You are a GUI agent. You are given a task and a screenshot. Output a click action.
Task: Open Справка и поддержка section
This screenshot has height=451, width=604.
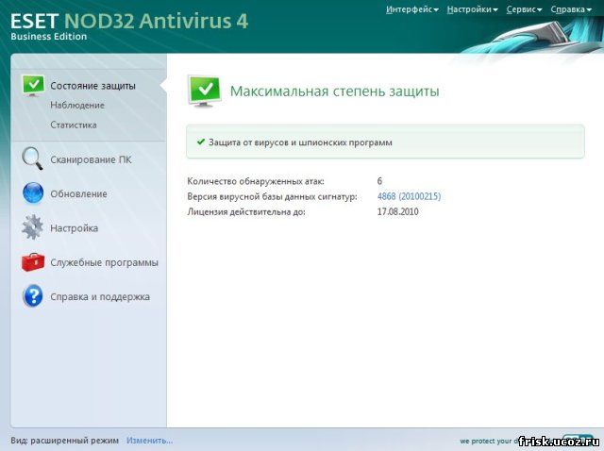tap(100, 297)
